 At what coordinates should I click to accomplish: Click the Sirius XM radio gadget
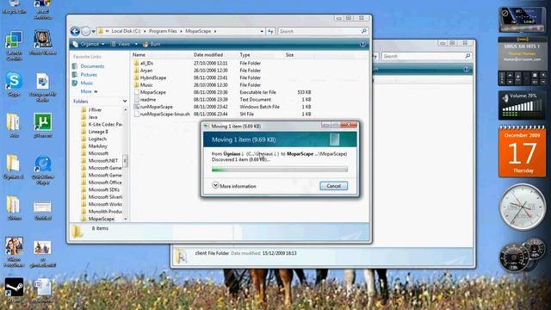point(523,61)
